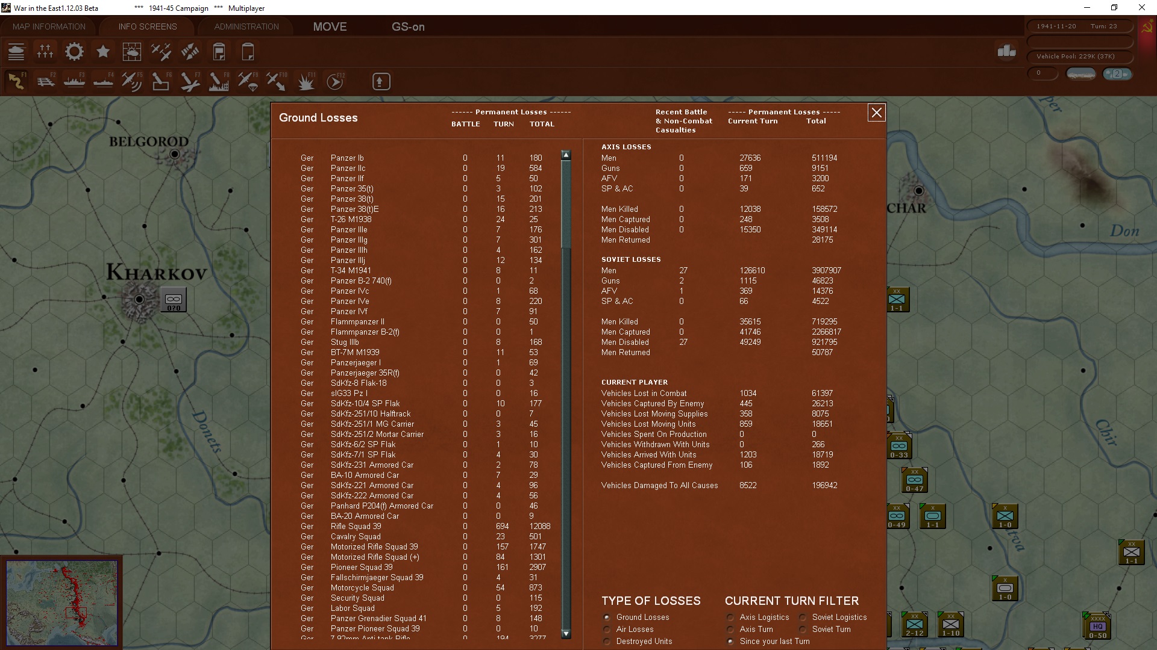Image resolution: width=1157 pixels, height=650 pixels.
Task: Click the Vehicle Pool status field
Action: (x=1079, y=57)
